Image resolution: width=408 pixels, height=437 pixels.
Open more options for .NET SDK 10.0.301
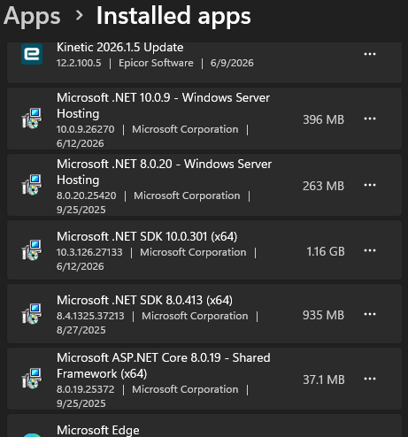[x=370, y=250]
